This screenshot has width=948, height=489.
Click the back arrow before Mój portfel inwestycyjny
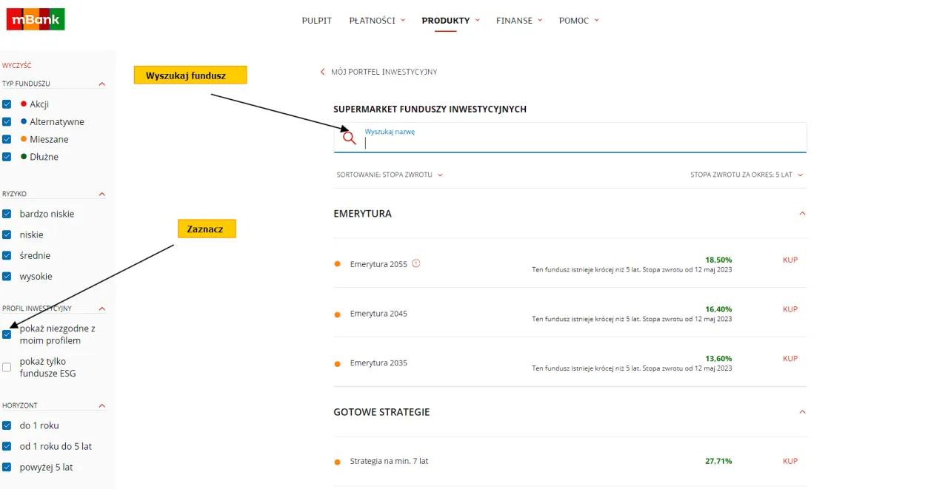322,72
